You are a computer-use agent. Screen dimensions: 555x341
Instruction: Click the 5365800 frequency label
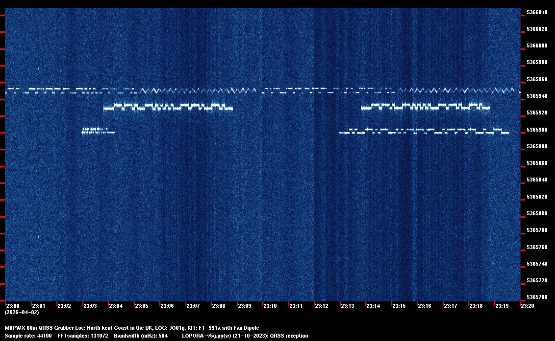pos(537,214)
